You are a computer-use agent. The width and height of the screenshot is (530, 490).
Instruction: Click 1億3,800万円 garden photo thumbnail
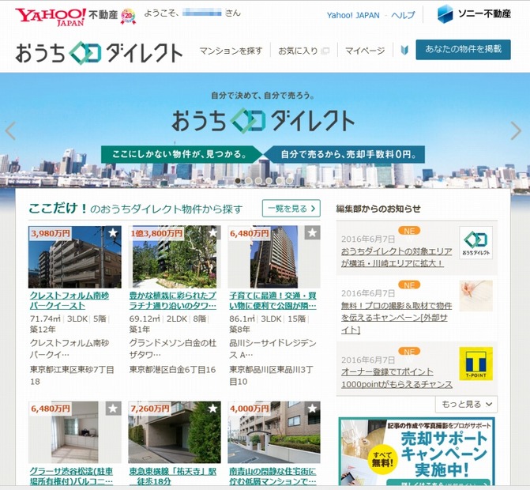click(x=175, y=257)
